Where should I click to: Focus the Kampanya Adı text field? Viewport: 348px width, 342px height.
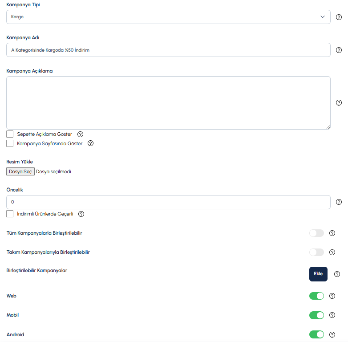pyautogui.click(x=168, y=50)
